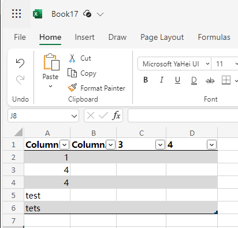Expand the Book17 title dropdown chevron
This screenshot has height=228, width=238.
click(101, 14)
